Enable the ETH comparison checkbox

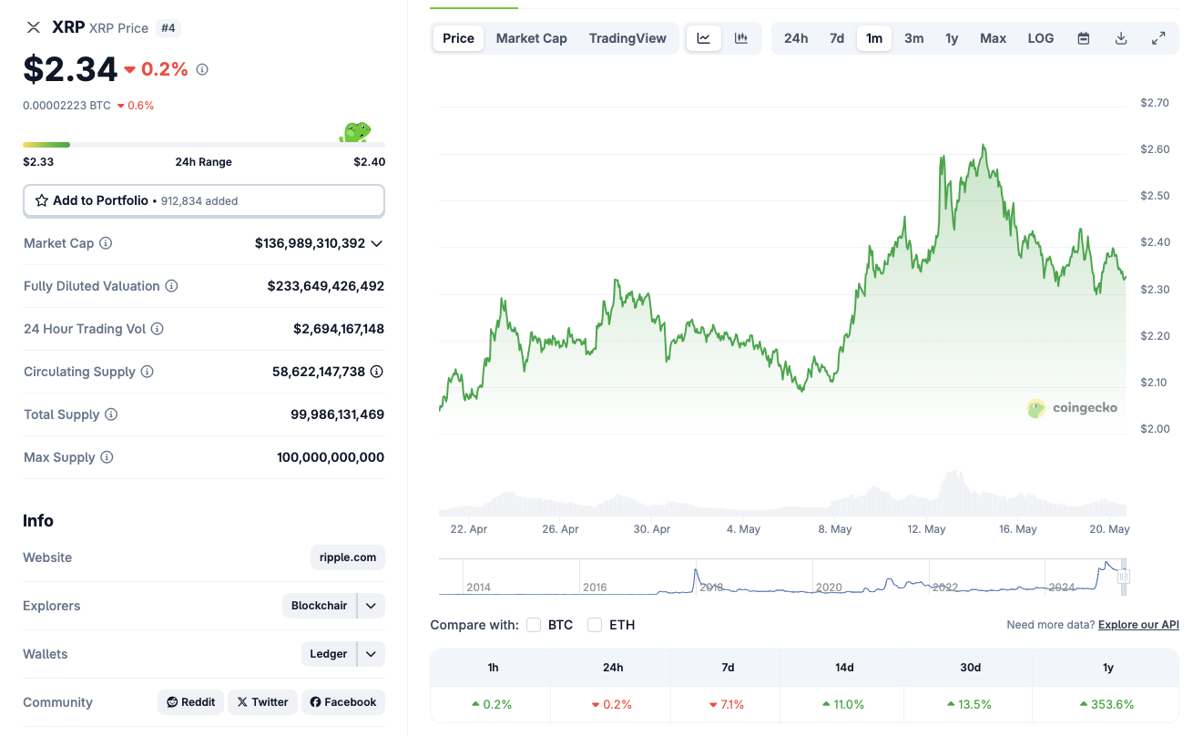[x=595, y=625]
